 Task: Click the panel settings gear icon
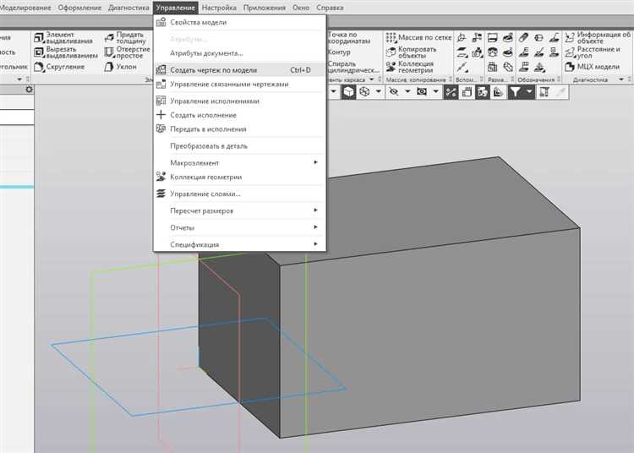coord(29,90)
